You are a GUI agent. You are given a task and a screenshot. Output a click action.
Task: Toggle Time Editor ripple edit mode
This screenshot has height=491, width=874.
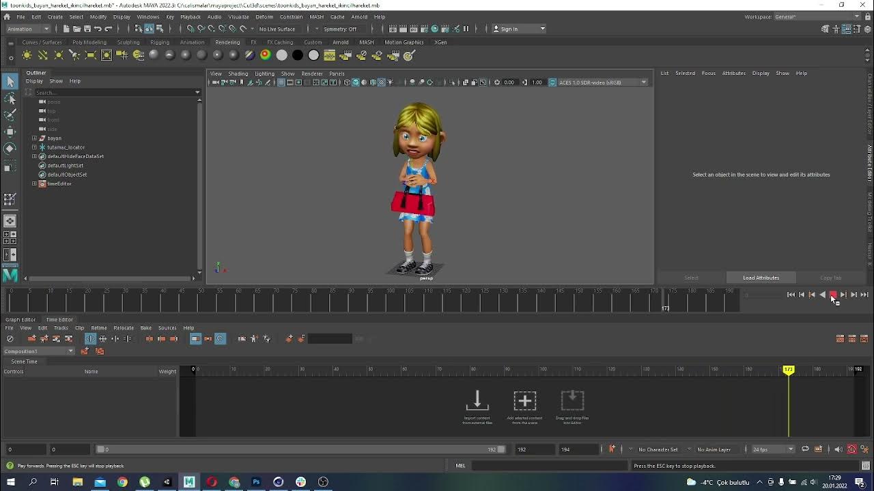click(x=208, y=339)
